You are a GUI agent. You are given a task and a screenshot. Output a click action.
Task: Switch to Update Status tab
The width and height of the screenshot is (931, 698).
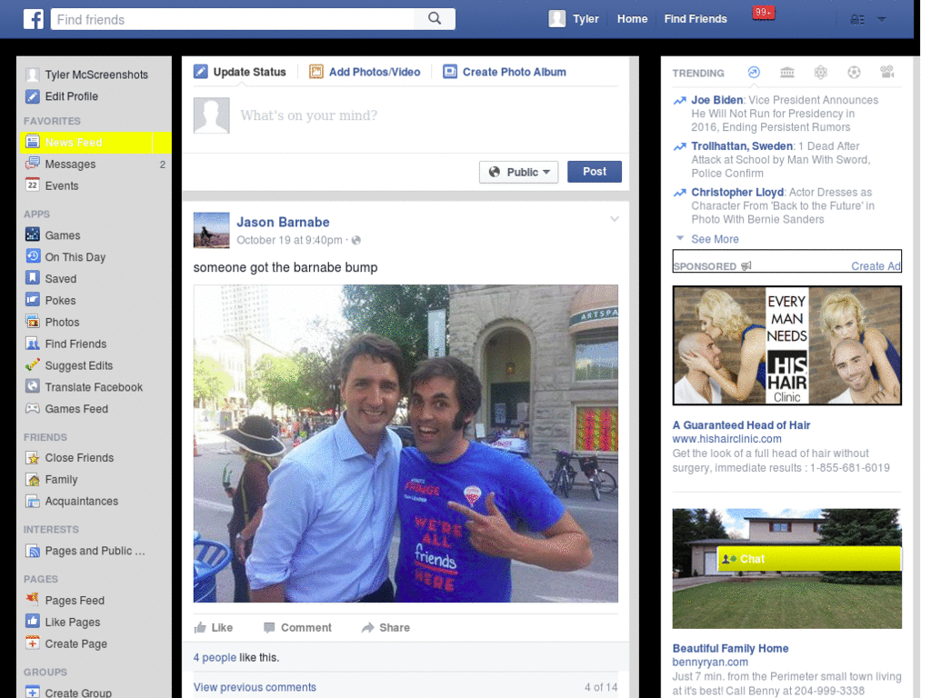coord(240,72)
